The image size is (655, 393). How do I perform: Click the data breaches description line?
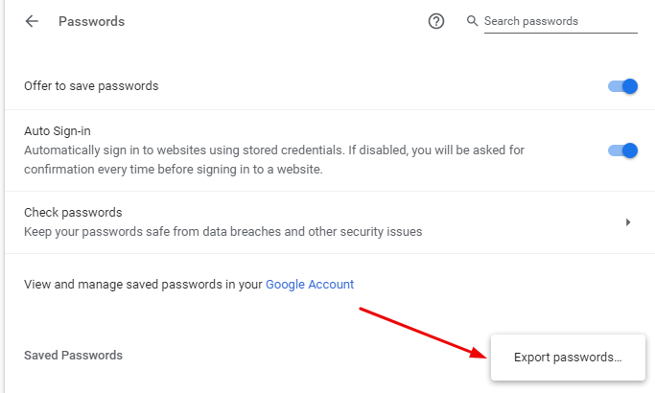tap(222, 231)
